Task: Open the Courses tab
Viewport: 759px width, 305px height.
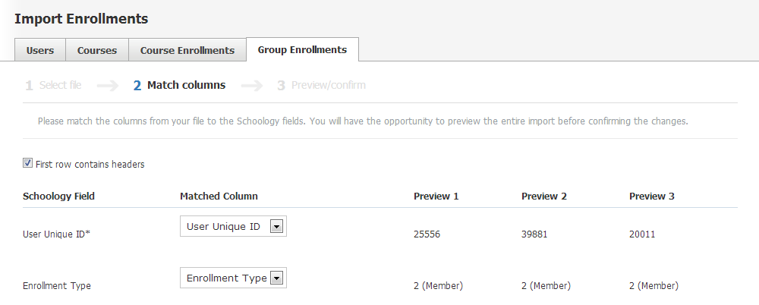Action: 97,50
